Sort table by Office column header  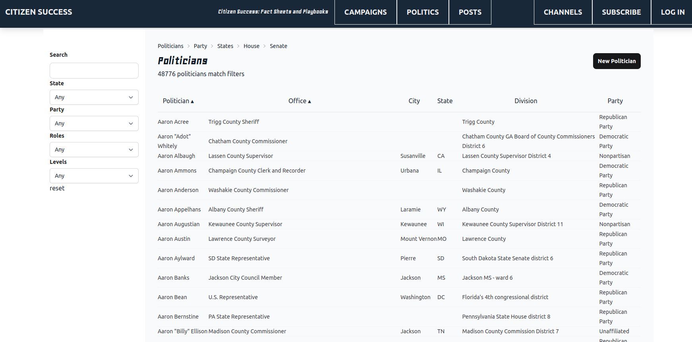click(x=300, y=101)
